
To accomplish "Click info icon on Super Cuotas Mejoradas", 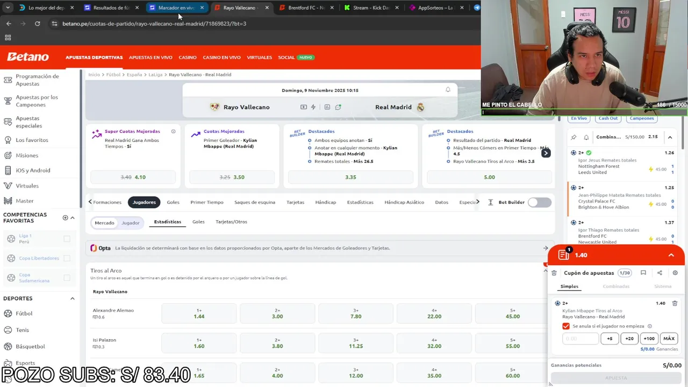I will tap(173, 131).
